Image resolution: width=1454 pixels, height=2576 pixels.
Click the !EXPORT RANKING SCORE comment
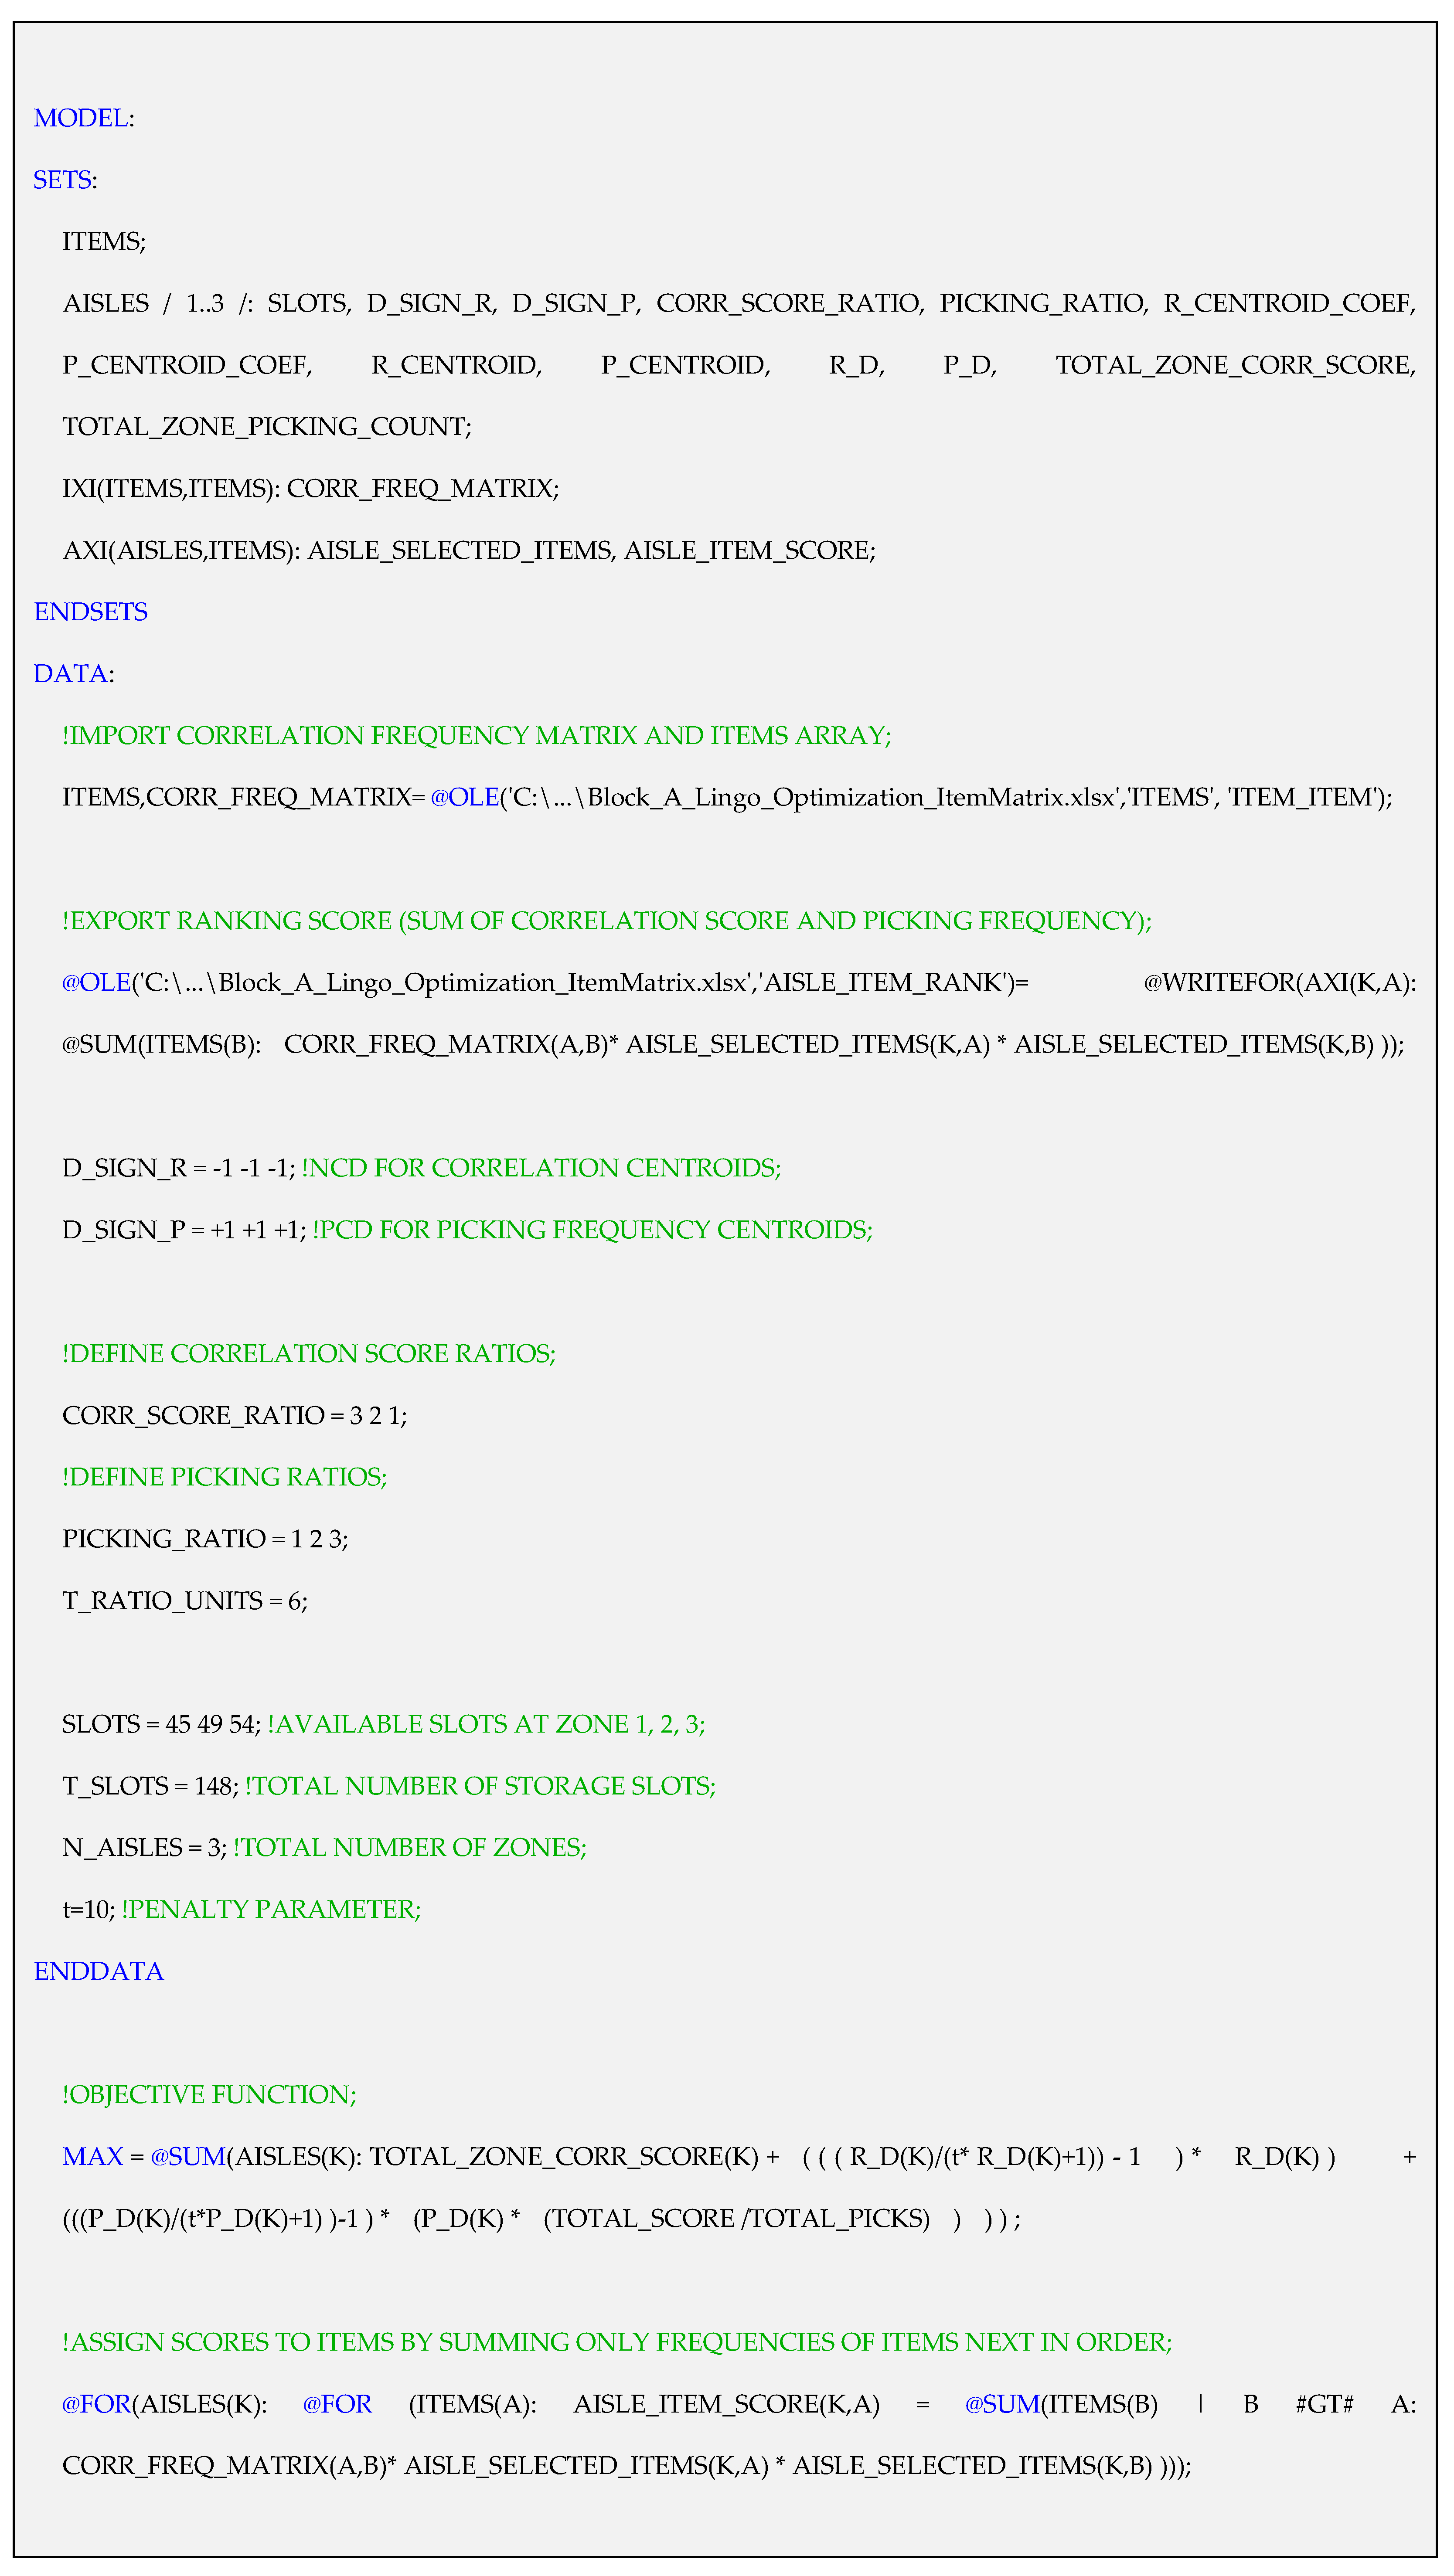(607, 921)
